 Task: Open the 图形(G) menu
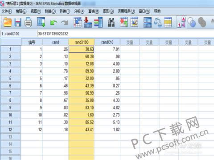[108, 11]
